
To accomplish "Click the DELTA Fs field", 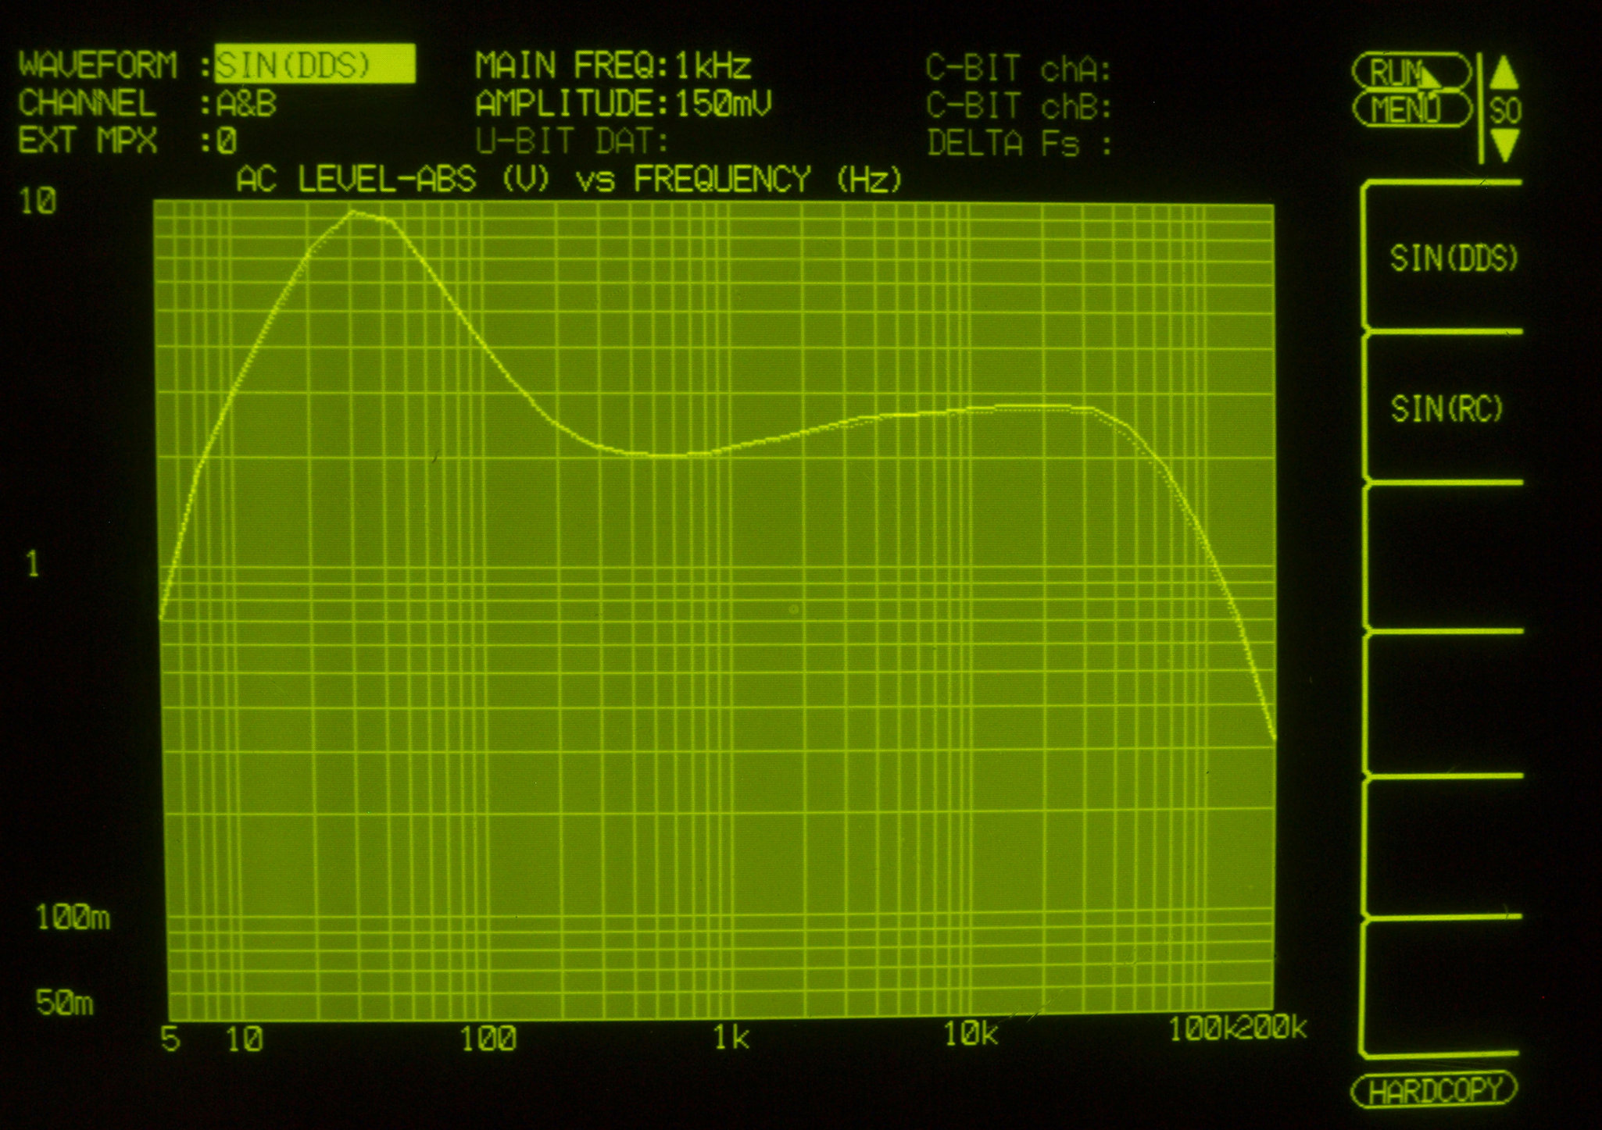I will (1018, 144).
